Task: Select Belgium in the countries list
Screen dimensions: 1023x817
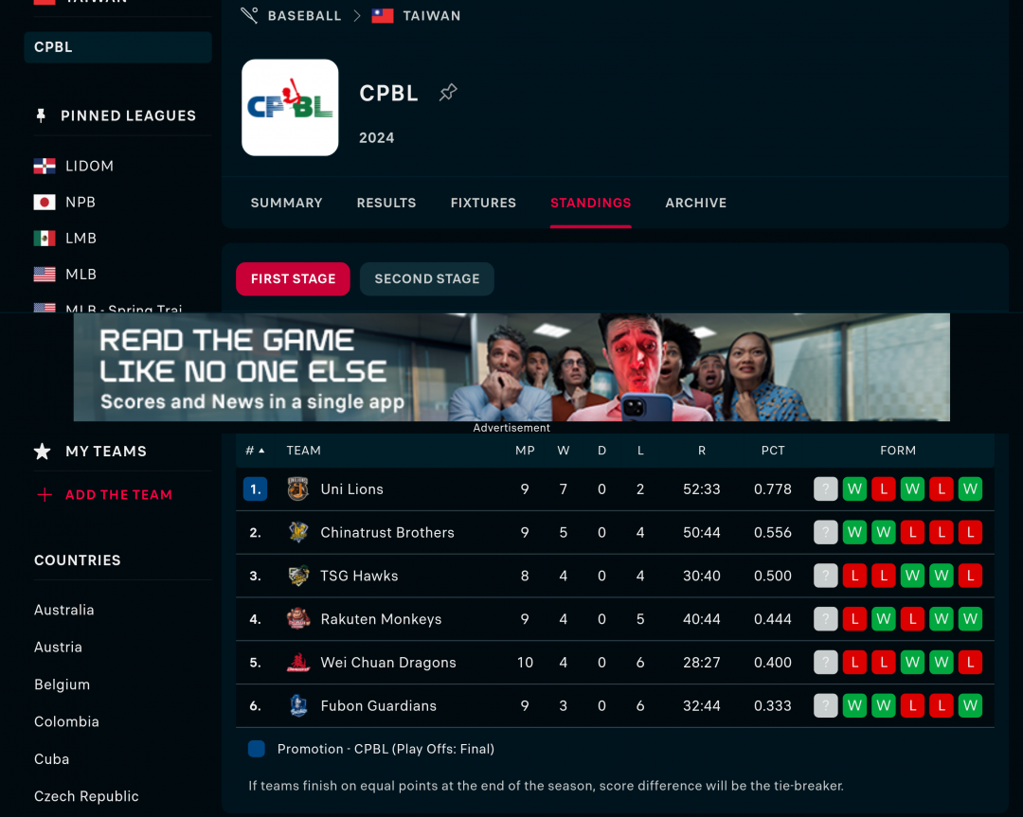Action: tap(62, 684)
